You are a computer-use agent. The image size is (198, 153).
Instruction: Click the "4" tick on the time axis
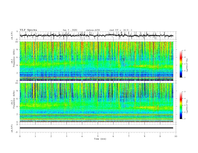tap(82, 136)
